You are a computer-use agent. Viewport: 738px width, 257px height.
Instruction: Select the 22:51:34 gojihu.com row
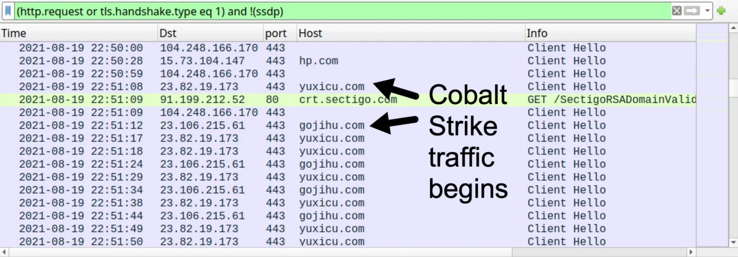(x=348, y=190)
